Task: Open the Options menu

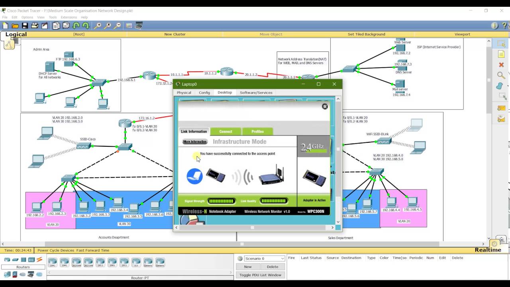Action: tap(27, 17)
